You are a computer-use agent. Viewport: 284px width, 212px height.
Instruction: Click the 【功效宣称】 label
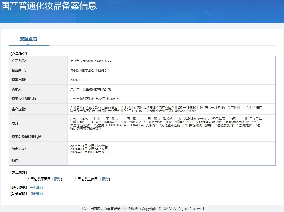point(19,194)
